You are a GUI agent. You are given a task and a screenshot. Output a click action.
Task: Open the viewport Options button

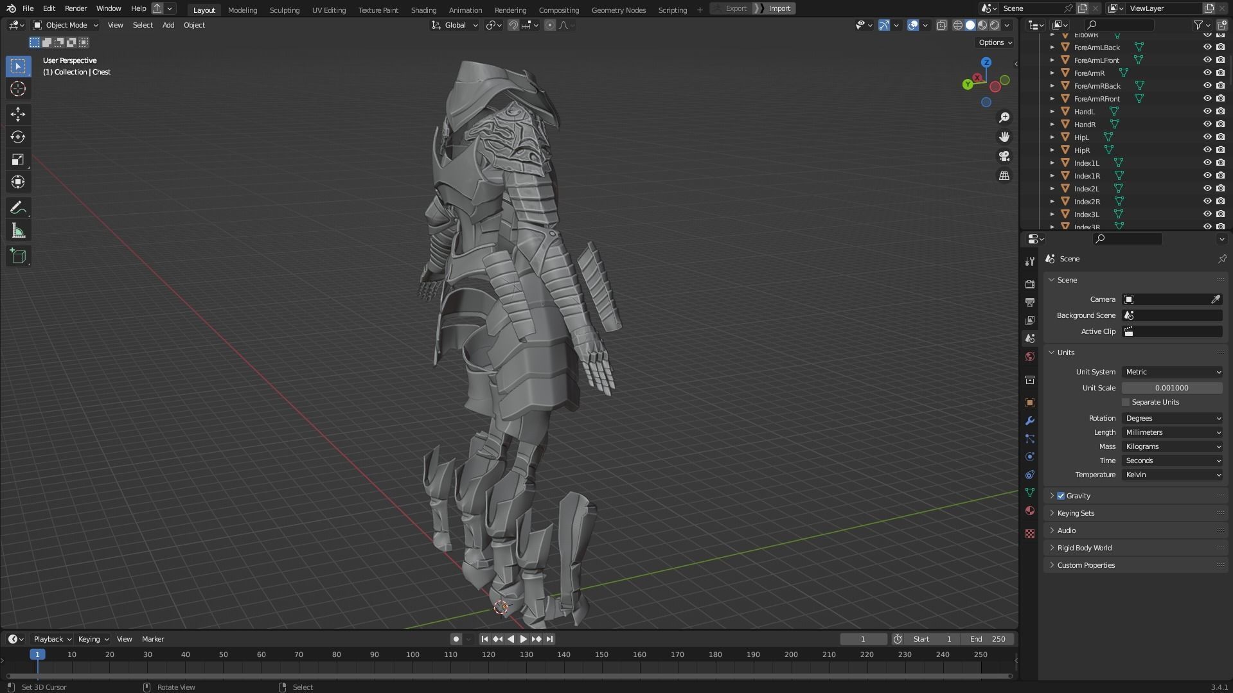tap(995, 42)
